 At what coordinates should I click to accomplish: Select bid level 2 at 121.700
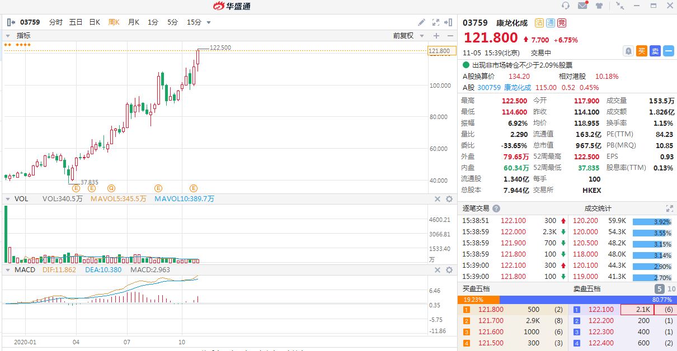[x=513, y=321]
